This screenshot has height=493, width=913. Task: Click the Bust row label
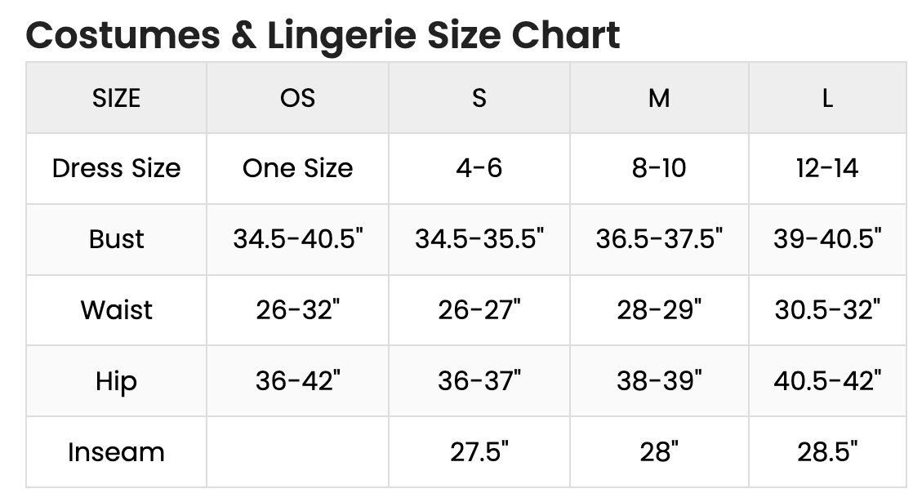(116, 239)
